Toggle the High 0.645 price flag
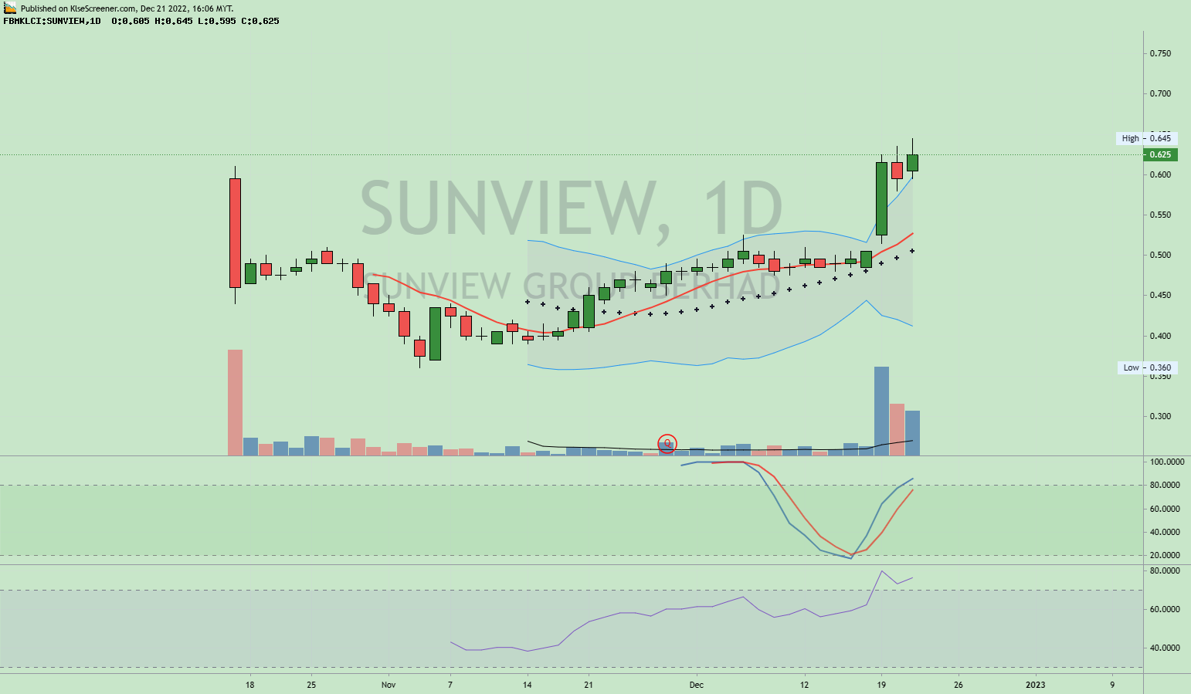The height and width of the screenshot is (694, 1191). click(x=1145, y=138)
